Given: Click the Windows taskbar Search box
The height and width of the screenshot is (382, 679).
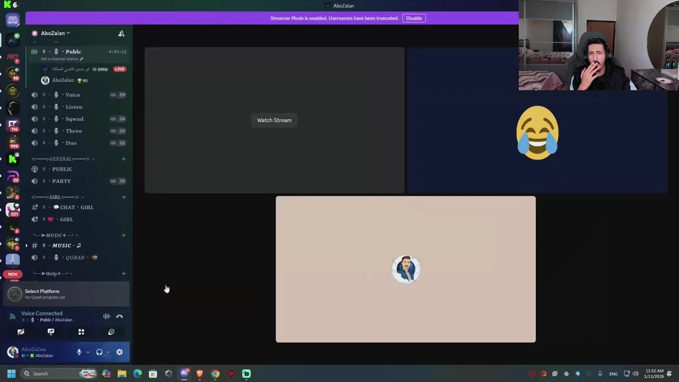Looking at the screenshot, I should click(59, 374).
